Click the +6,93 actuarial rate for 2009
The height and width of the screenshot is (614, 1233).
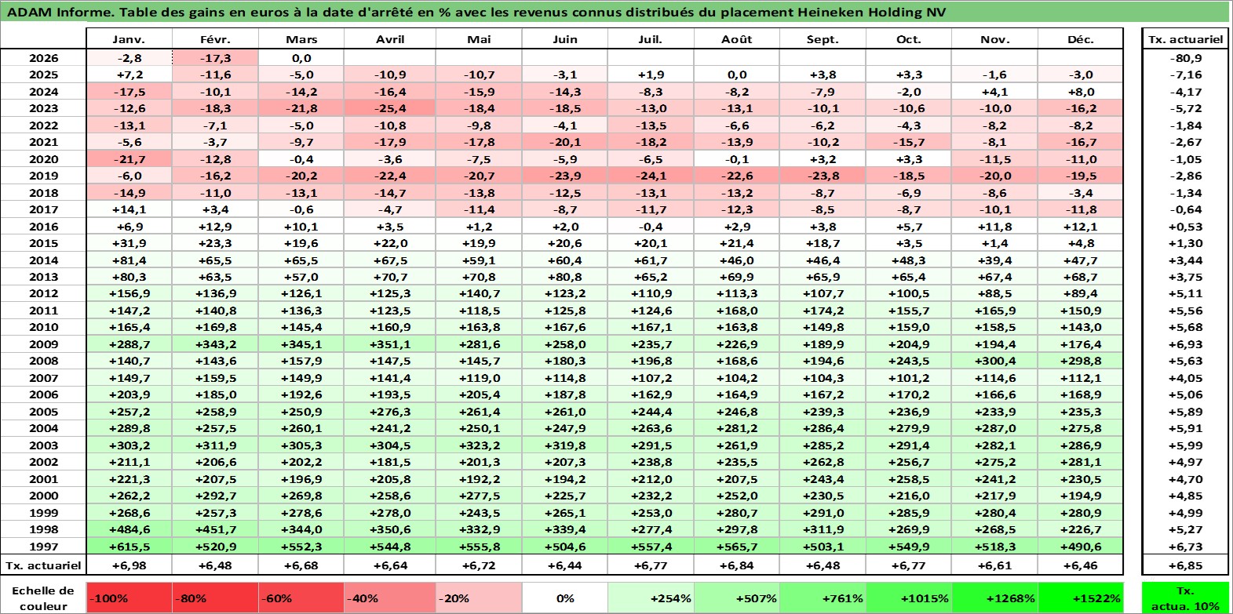(1185, 344)
